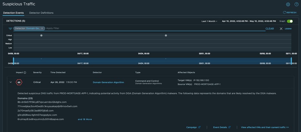
Task: Click the X icon beside Legend
Action: coord(281,29)
